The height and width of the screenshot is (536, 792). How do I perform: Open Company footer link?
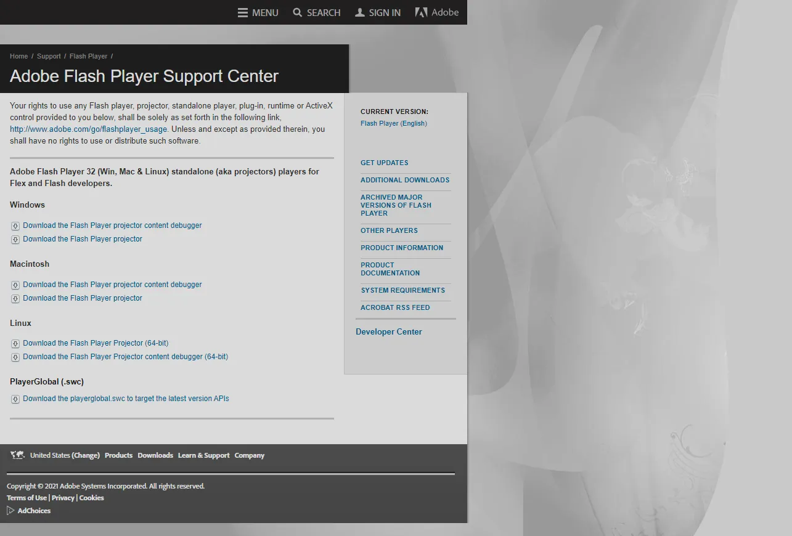(x=250, y=455)
